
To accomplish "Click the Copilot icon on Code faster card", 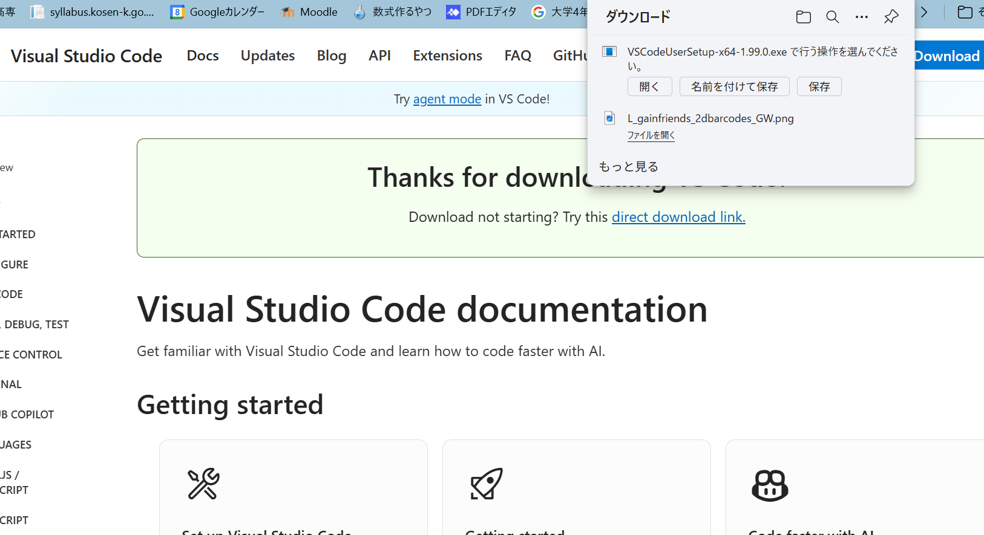I will tap(770, 485).
